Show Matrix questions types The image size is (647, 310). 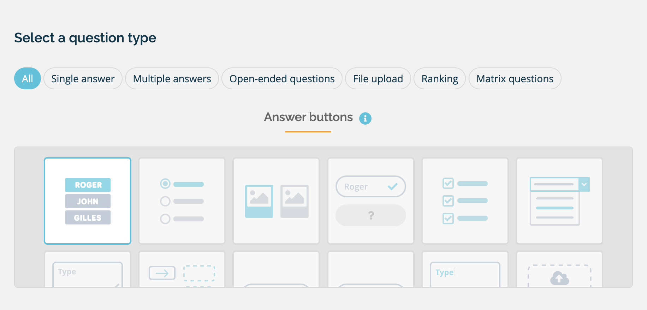point(515,79)
